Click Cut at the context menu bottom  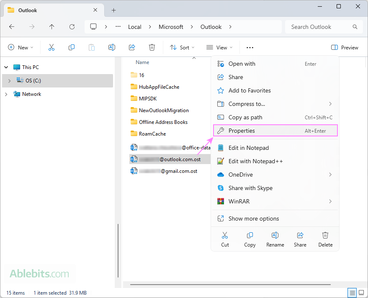(x=225, y=239)
